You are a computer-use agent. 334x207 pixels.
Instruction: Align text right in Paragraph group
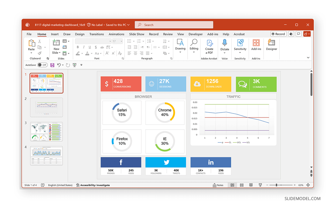tap(142, 53)
